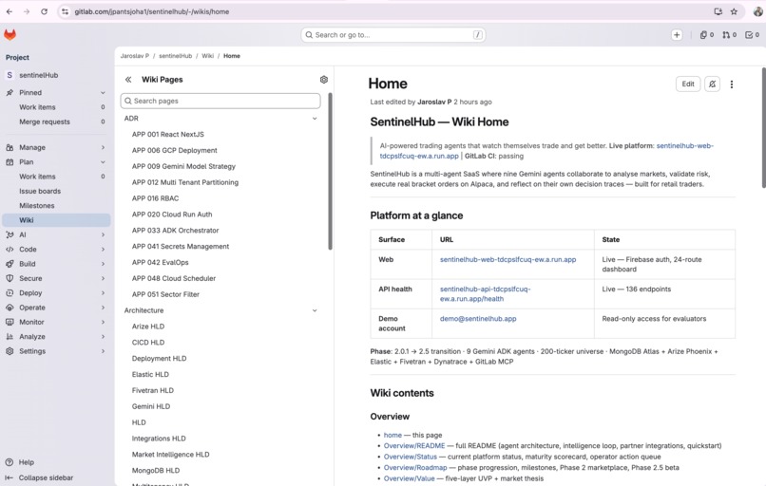Screen dimensions: 766x486
Task: Select the Wiki sidebar item
Action: pyautogui.click(x=56, y=220)
